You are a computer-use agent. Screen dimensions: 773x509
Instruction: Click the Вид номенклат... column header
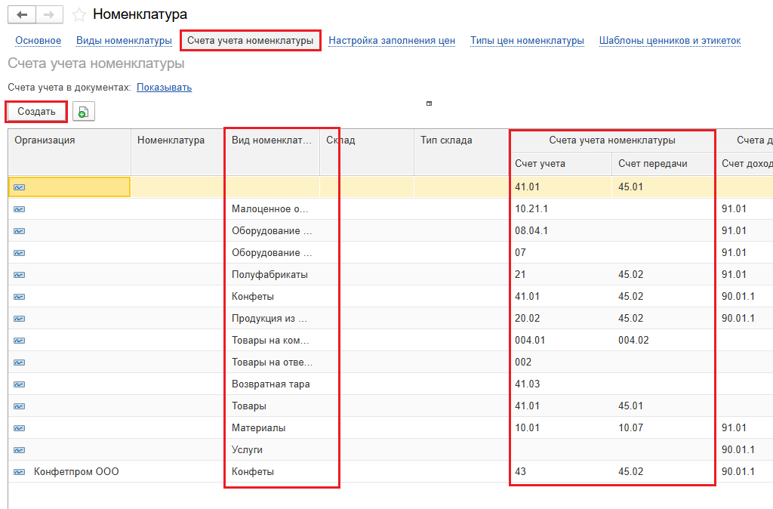tap(273, 152)
